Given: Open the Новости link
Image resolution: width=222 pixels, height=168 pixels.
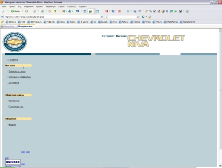Looking at the screenshot, I should click(13, 60).
